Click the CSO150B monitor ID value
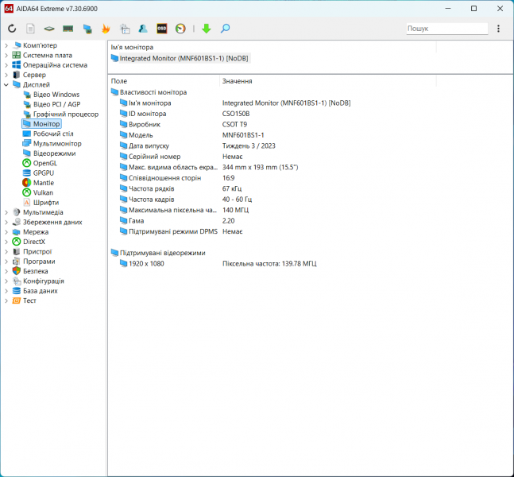The width and height of the screenshot is (514, 477). click(236, 114)
